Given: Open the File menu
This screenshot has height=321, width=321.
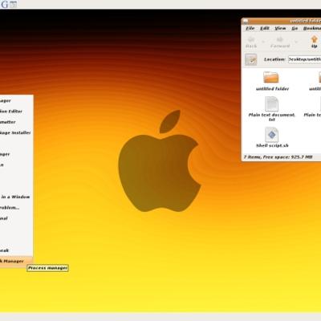Looking at the screenshot, I should (x=250, y=28).
